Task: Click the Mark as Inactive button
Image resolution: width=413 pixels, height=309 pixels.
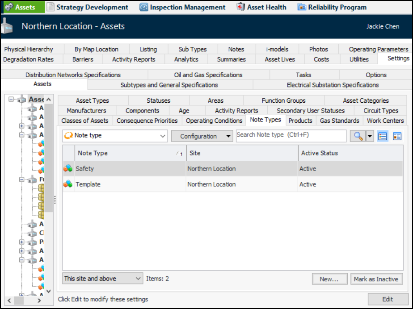Action: [376, 279]
